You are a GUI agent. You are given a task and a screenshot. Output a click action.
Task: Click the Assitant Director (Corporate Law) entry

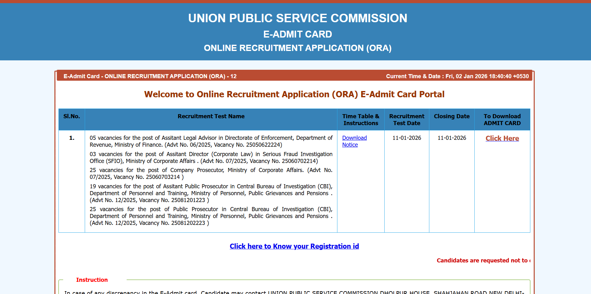211,157
